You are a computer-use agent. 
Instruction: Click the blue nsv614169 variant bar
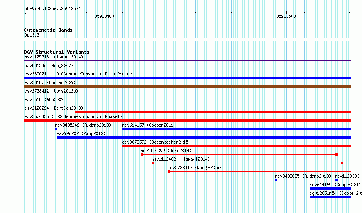coord(330,189)
